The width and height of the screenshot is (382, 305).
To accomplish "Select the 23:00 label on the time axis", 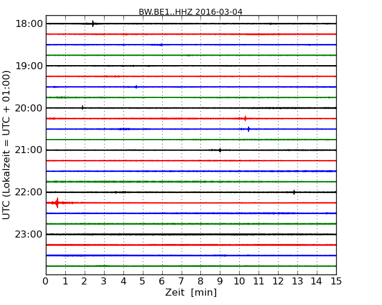I will coord(29,234).
